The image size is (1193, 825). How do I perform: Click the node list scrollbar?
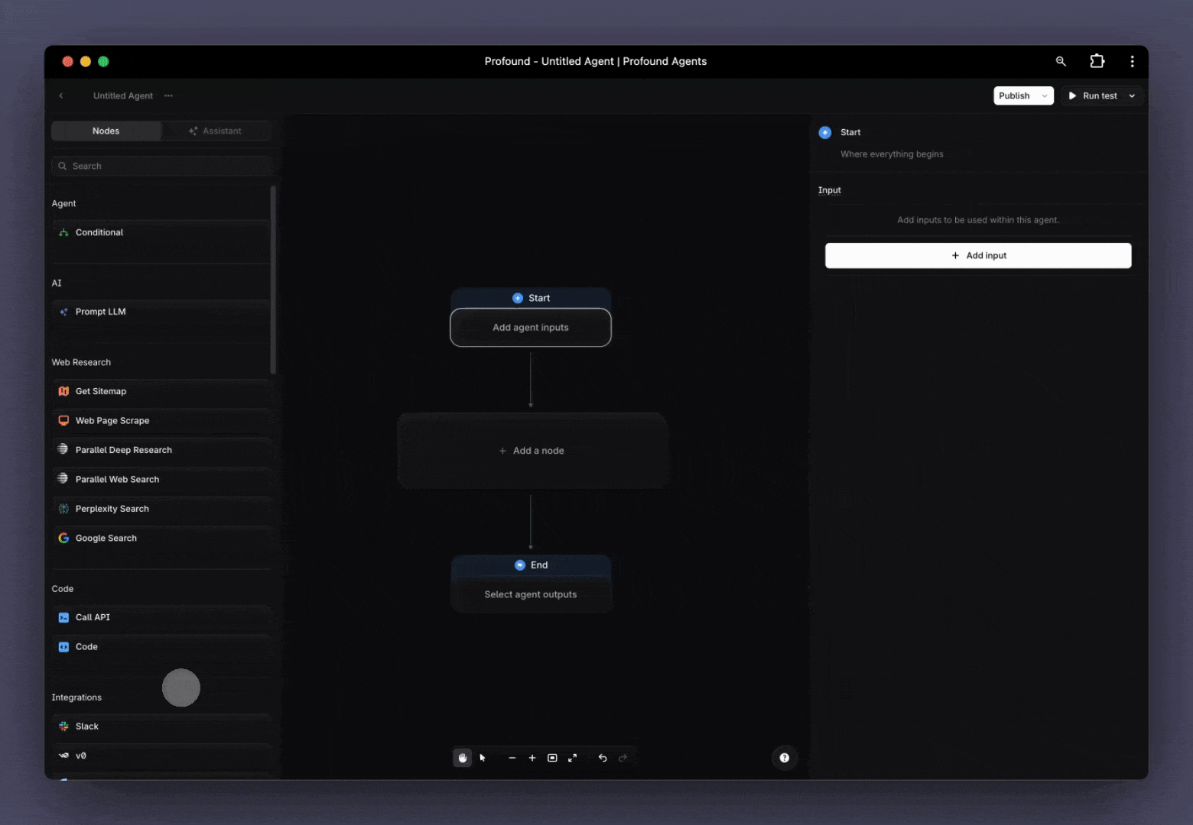pos(273,280)
